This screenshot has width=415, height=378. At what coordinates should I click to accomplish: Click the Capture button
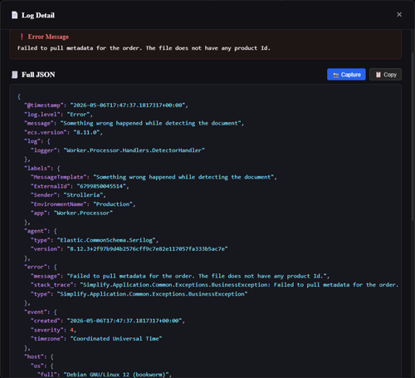point(346,75)
